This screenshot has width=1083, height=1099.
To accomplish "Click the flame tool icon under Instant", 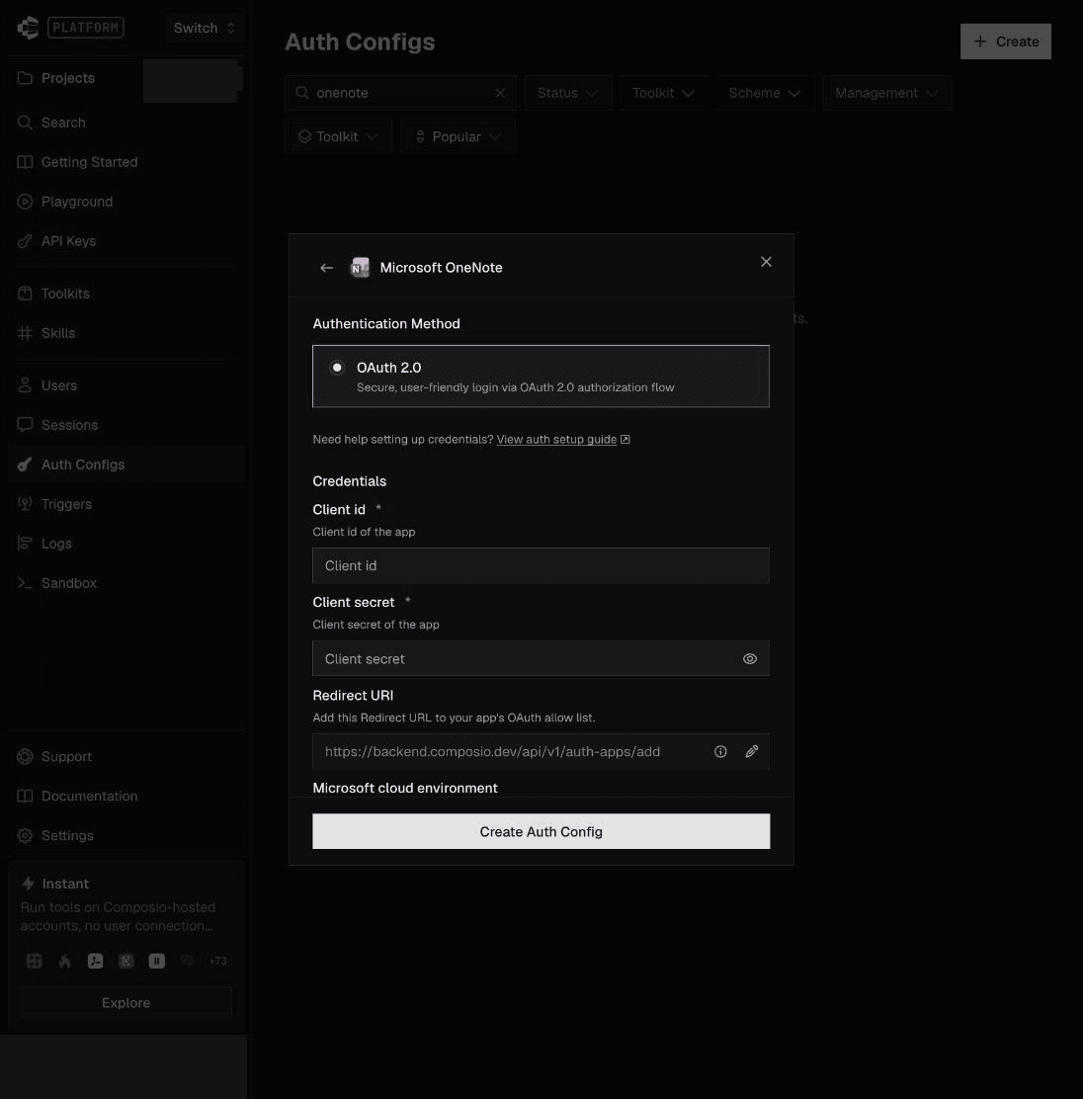I will tap(64, 961).
